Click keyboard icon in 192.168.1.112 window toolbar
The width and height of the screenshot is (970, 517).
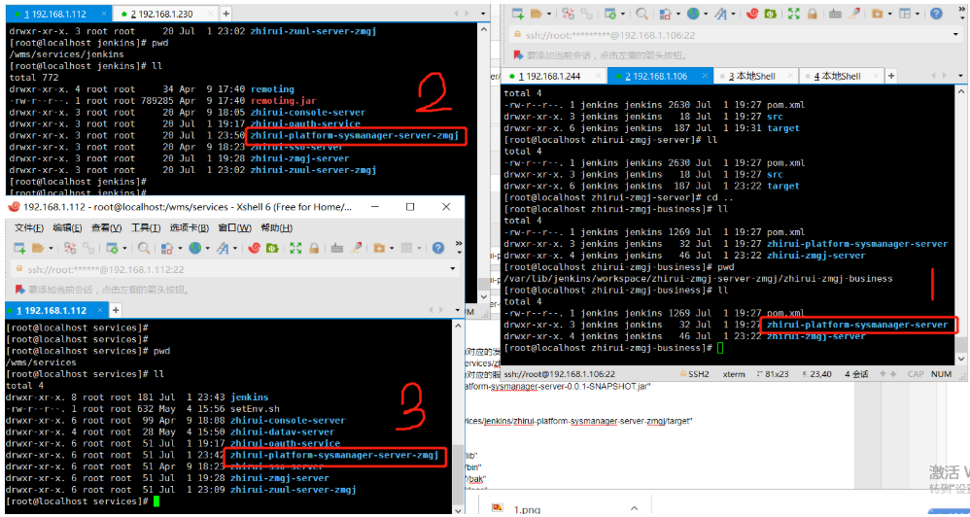pyautogui.click(x=337, y=248)
